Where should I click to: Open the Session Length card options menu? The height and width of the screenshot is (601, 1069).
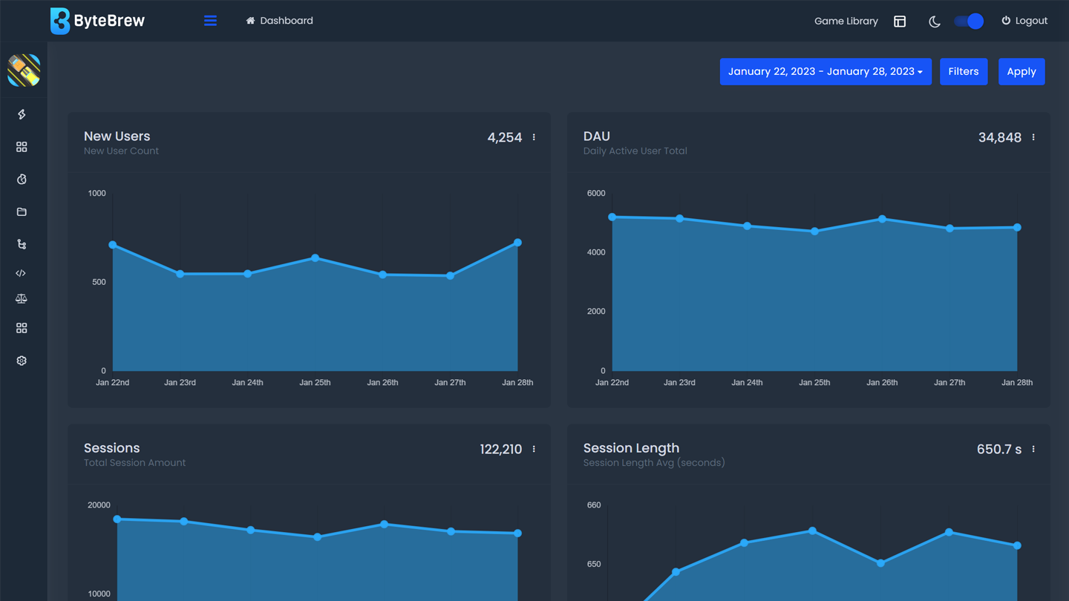[x=1033, y=449]
